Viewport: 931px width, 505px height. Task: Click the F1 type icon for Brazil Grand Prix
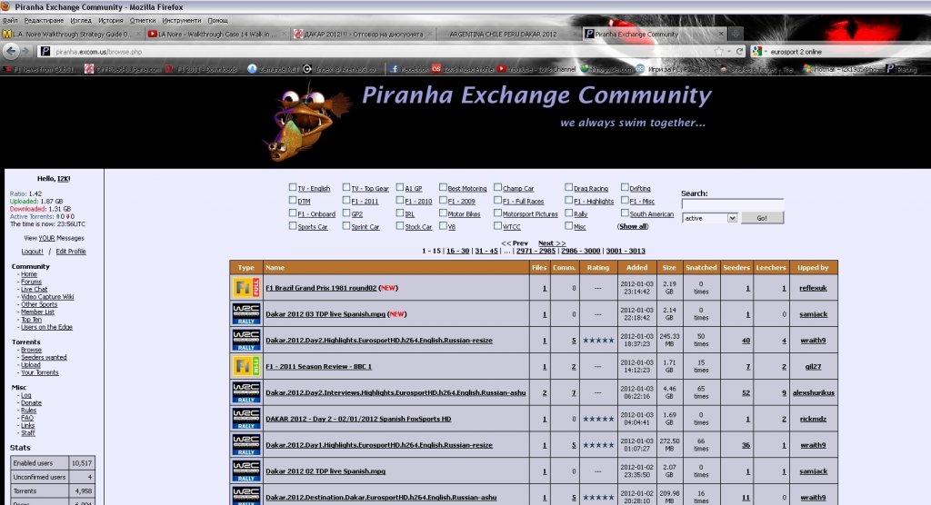click(245, 288)
